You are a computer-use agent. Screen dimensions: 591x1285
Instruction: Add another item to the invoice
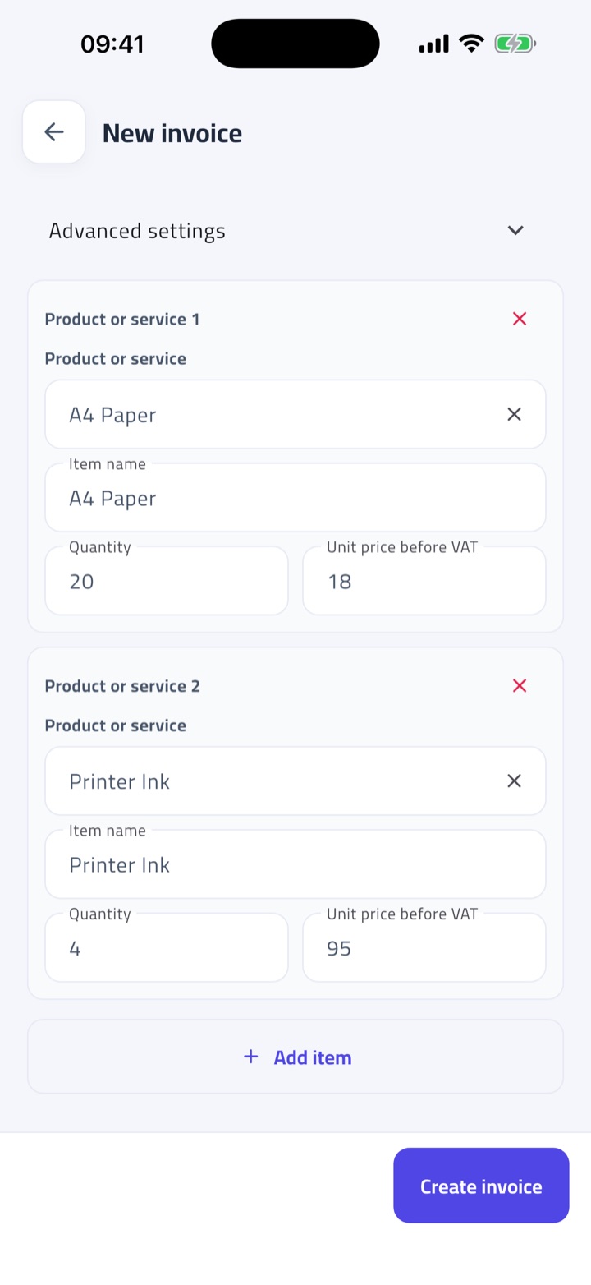(x=295, y=1057)
